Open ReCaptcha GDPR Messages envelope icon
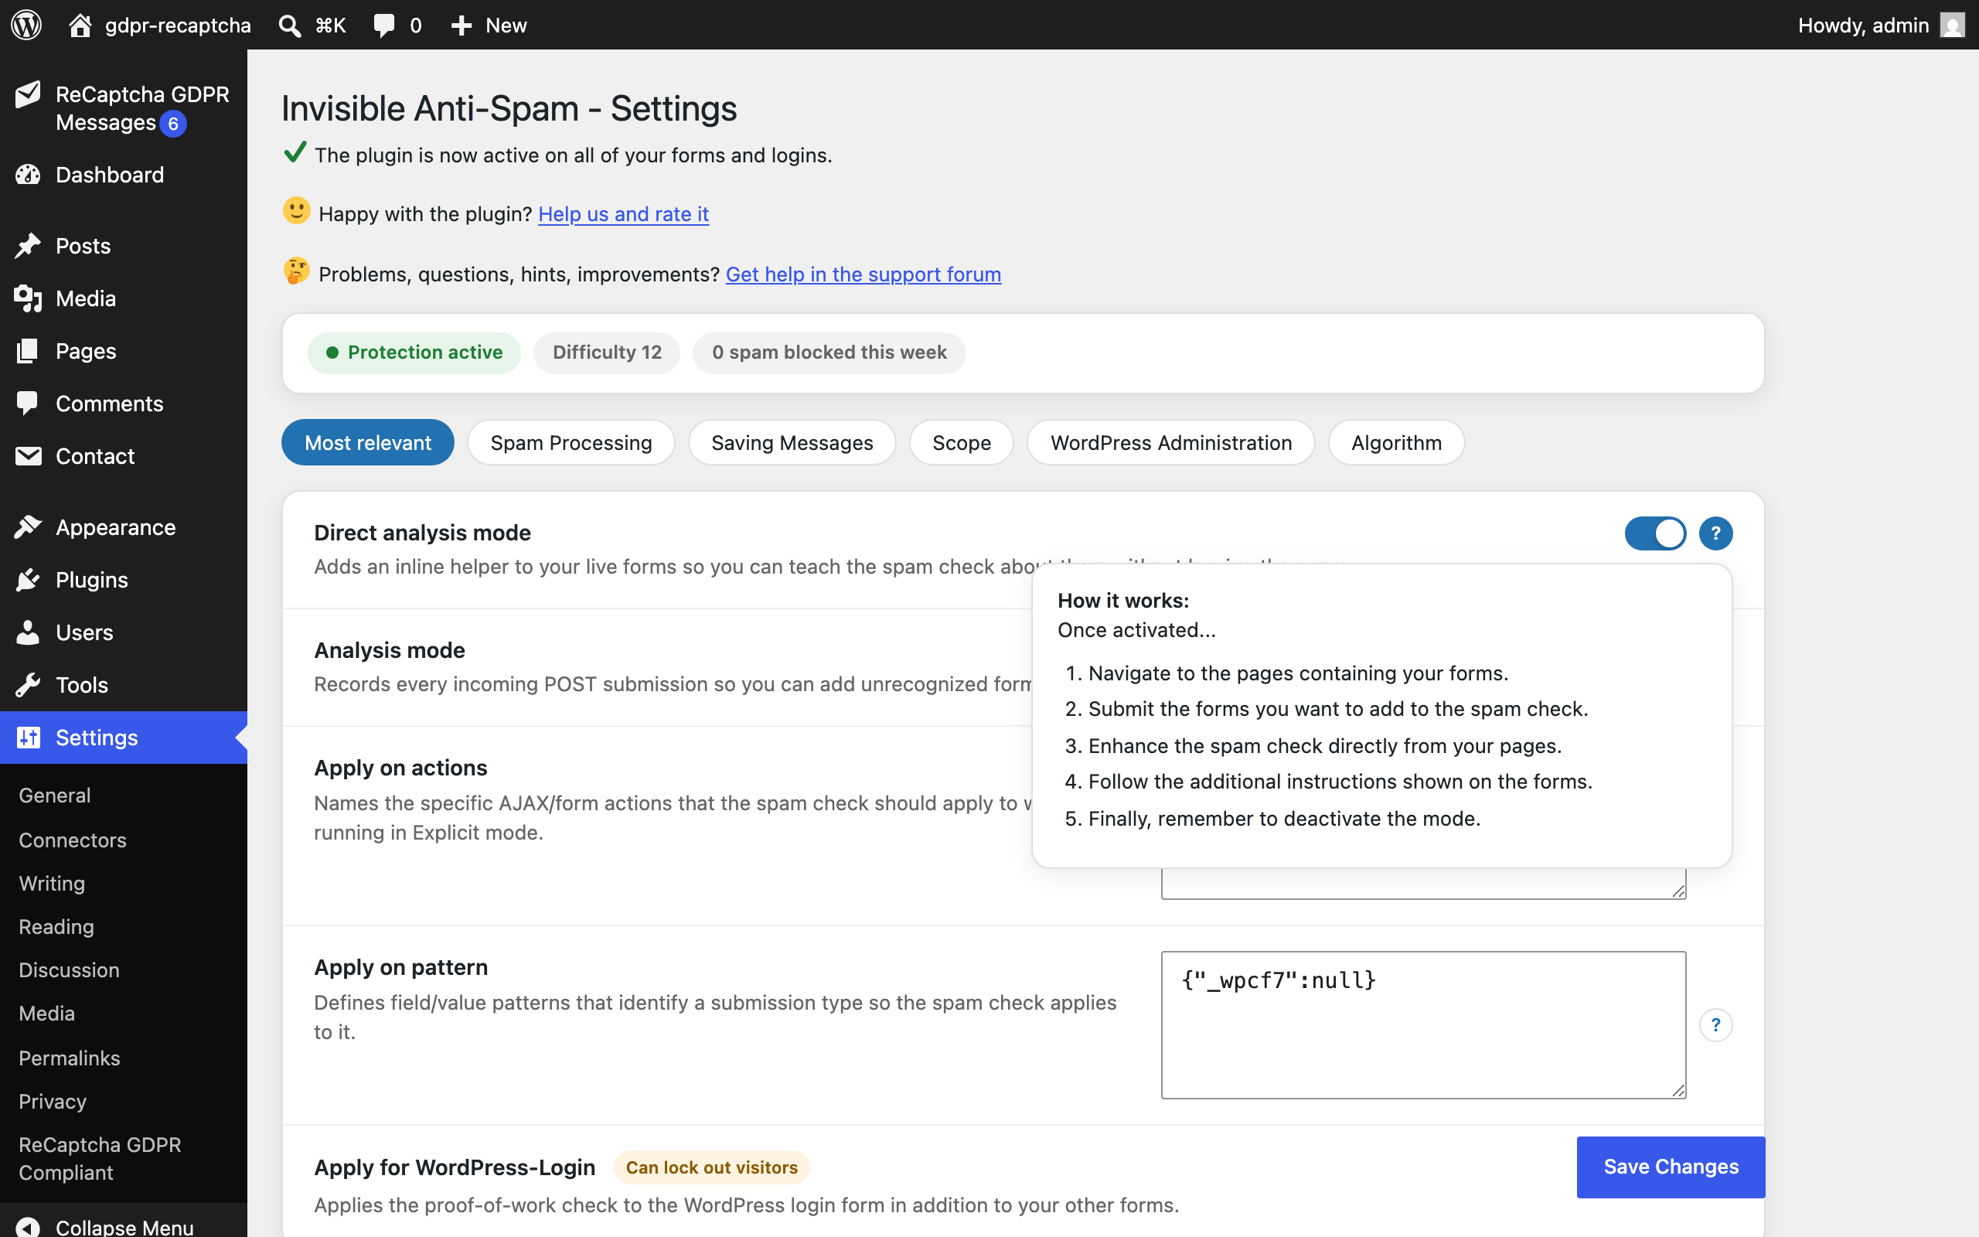The height and width of the screenshot is (1237, 1979). 28,95
